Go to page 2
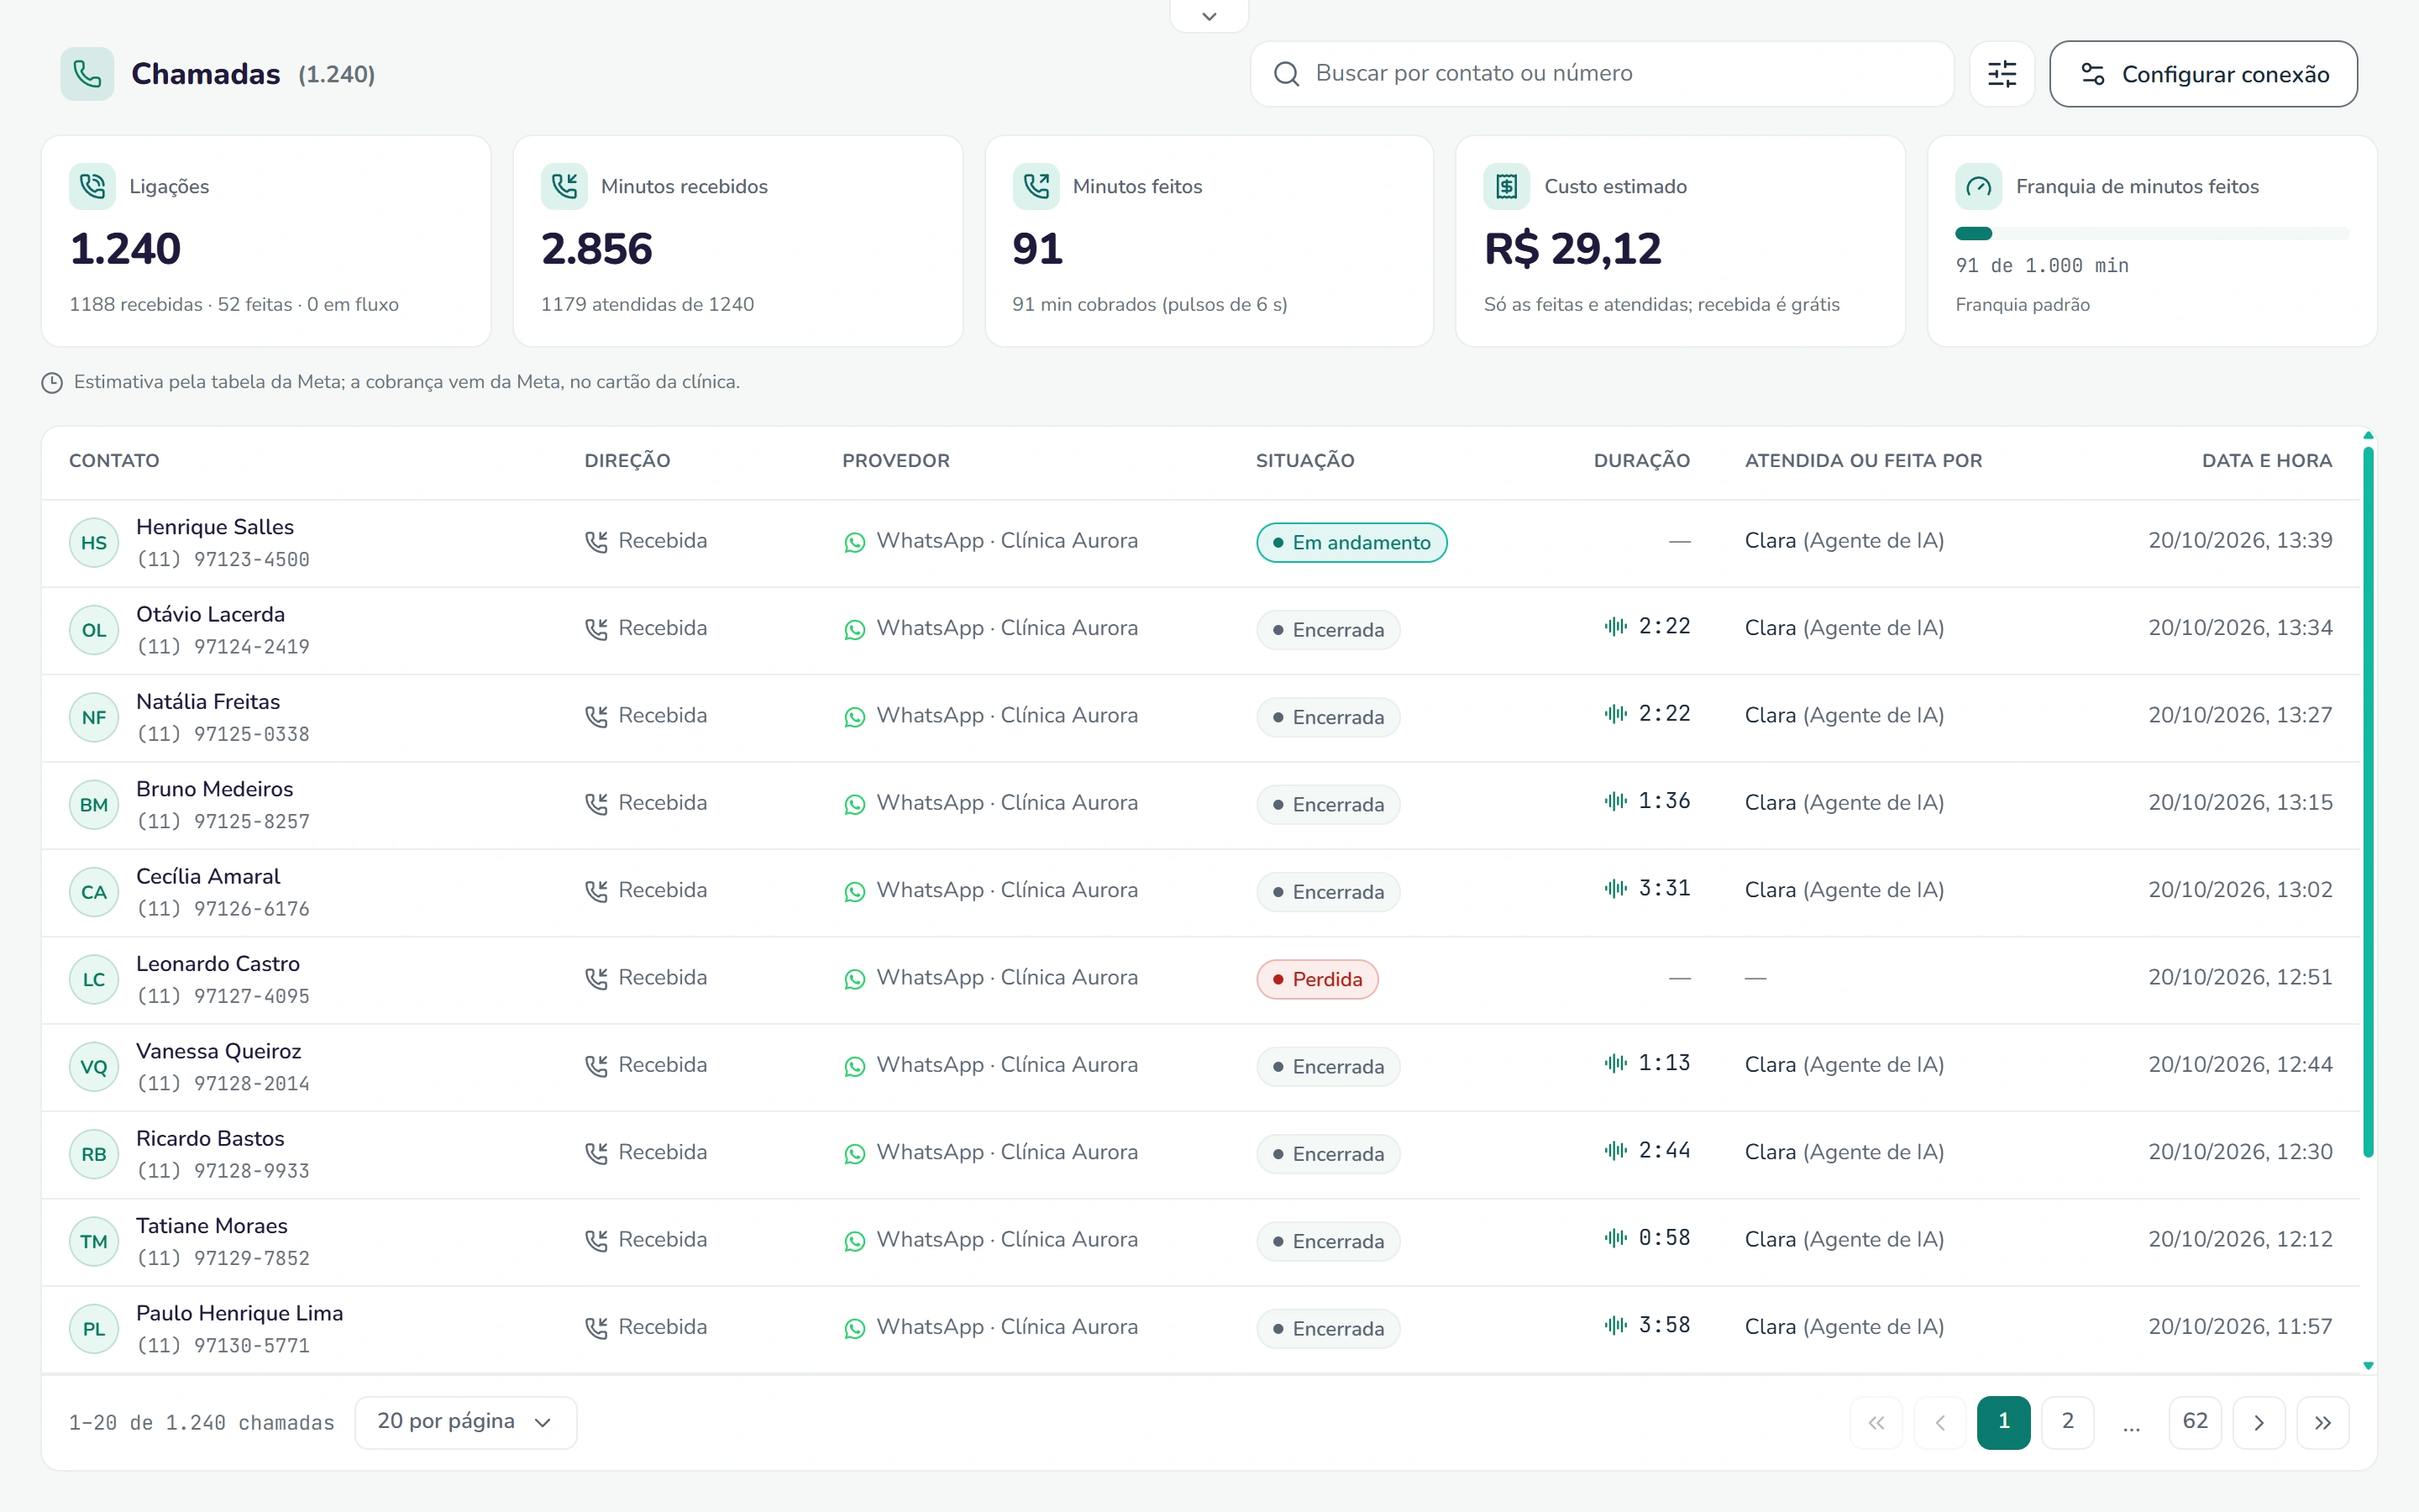The width and height of the screenshot is (2419, 1512). tap(2068, 1422)
